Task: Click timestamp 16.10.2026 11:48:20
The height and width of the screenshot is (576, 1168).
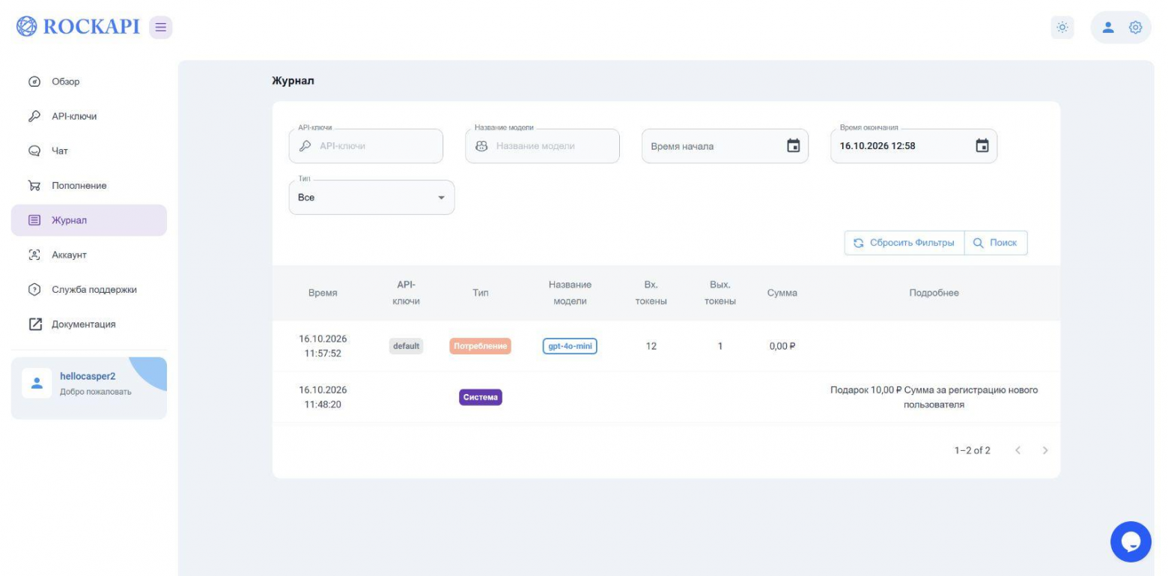Action: pyautogui.click(x=323, y=397)
